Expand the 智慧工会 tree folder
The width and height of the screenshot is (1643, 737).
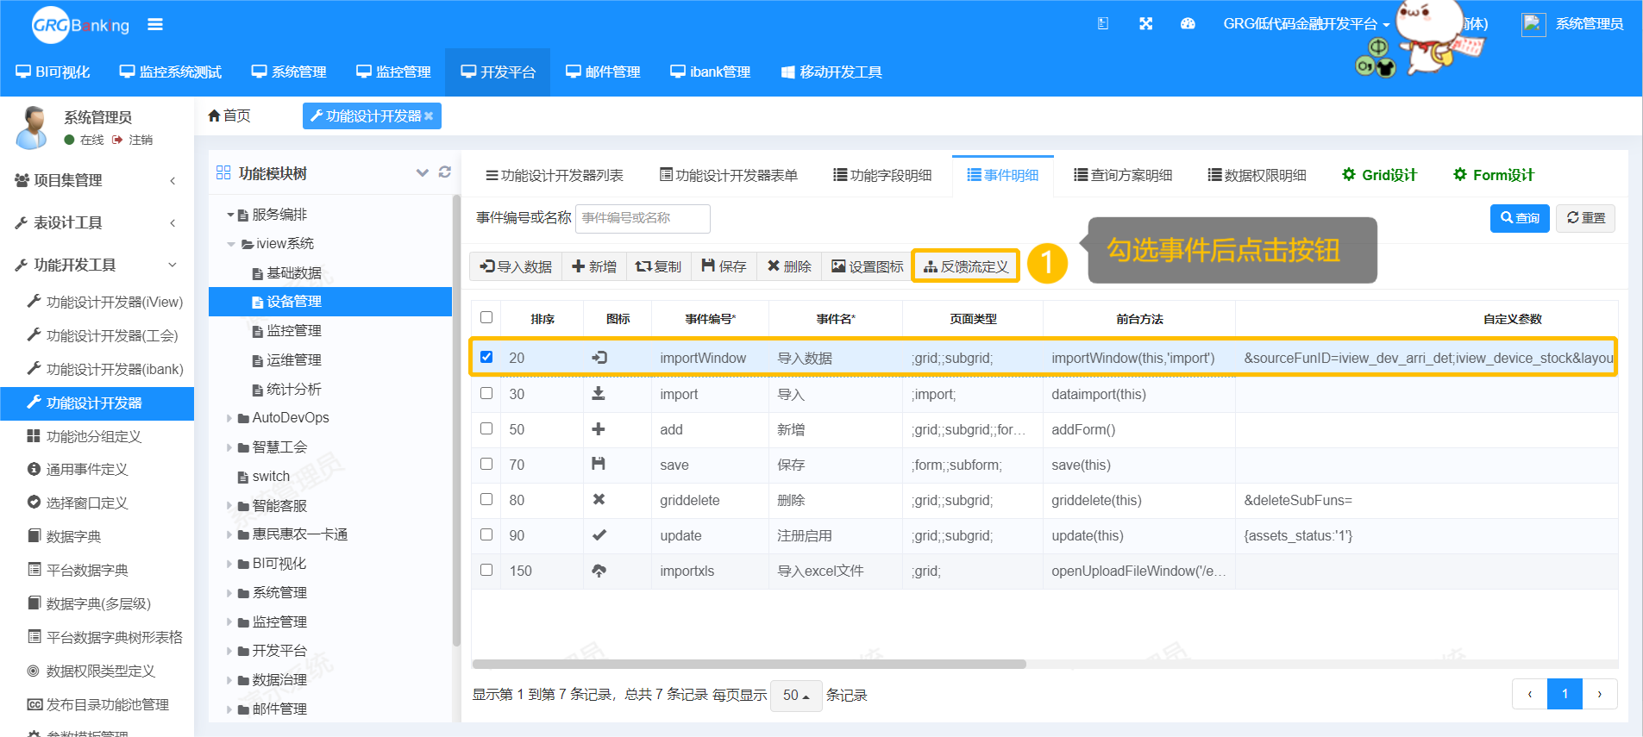[x=230, y=447]
